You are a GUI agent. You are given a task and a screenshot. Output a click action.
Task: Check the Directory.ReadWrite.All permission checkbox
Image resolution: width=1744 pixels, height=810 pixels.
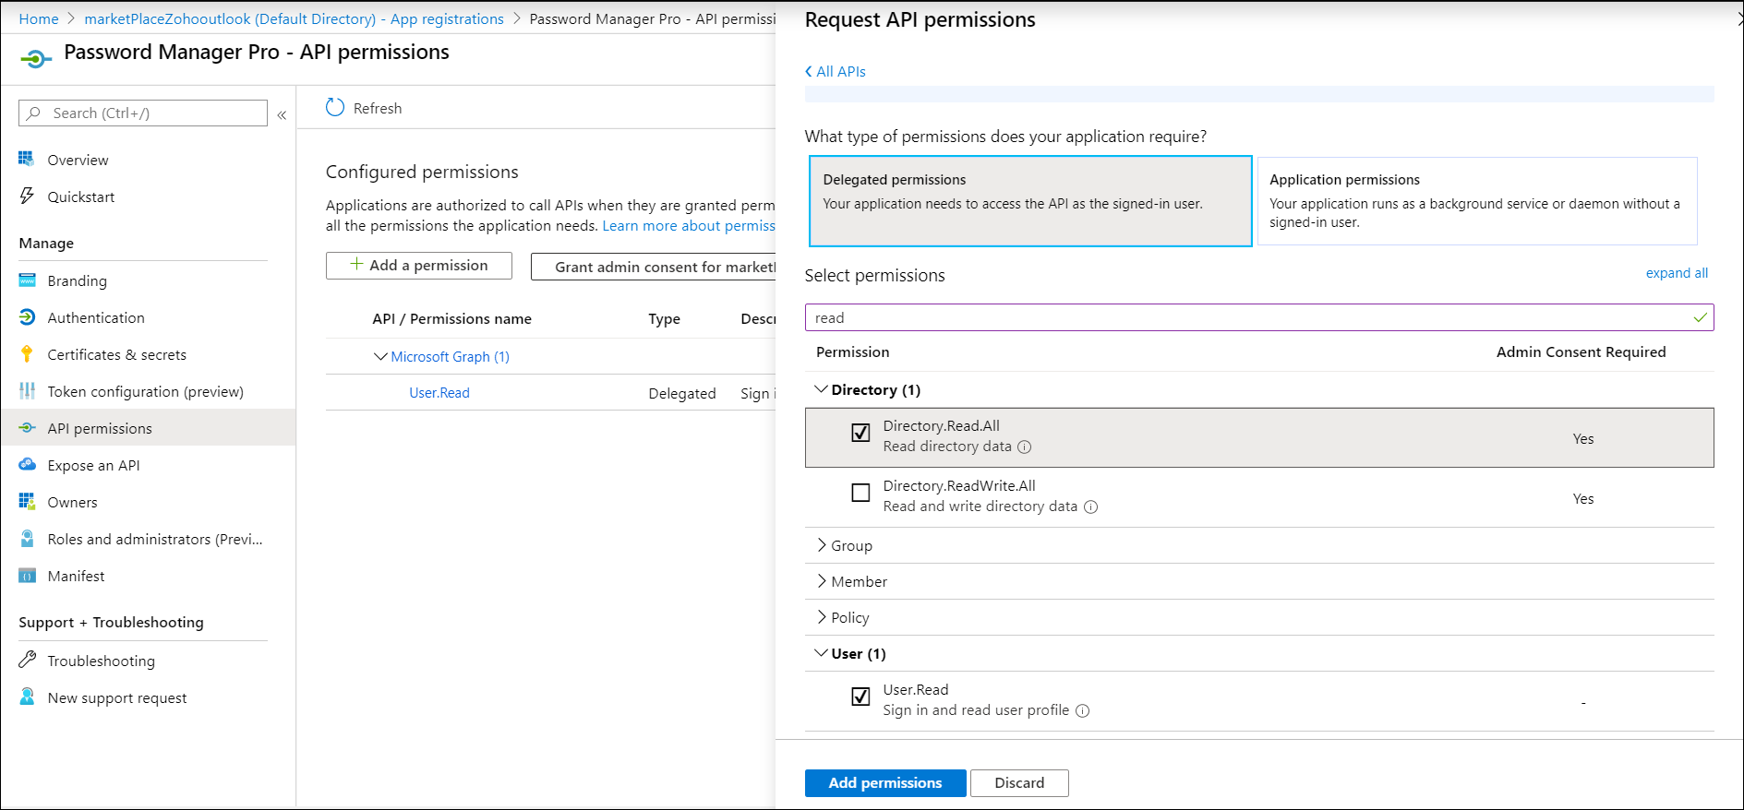[860, 493]
